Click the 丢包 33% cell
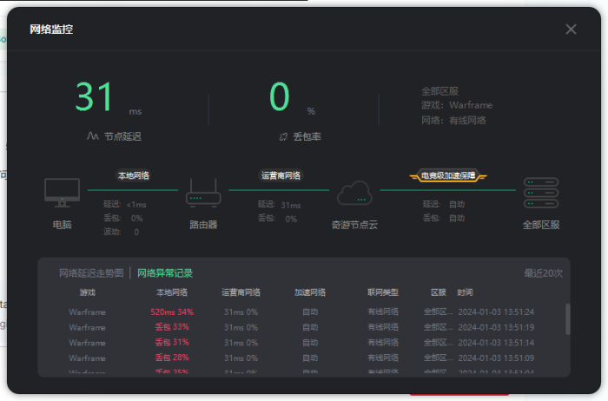608x401 pixels. [x=172, y=327]
